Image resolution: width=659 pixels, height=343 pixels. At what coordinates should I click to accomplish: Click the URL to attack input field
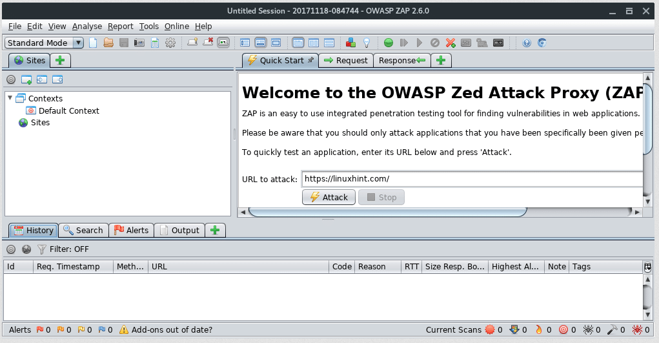pyautogui.click(x=471, y=179)
